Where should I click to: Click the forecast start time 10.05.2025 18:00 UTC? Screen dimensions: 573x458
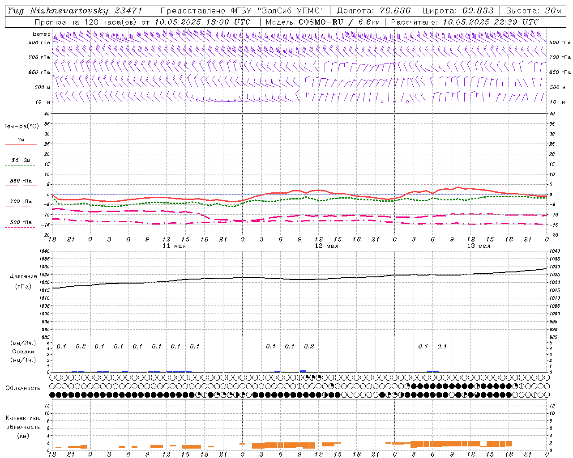pos(202,22)
